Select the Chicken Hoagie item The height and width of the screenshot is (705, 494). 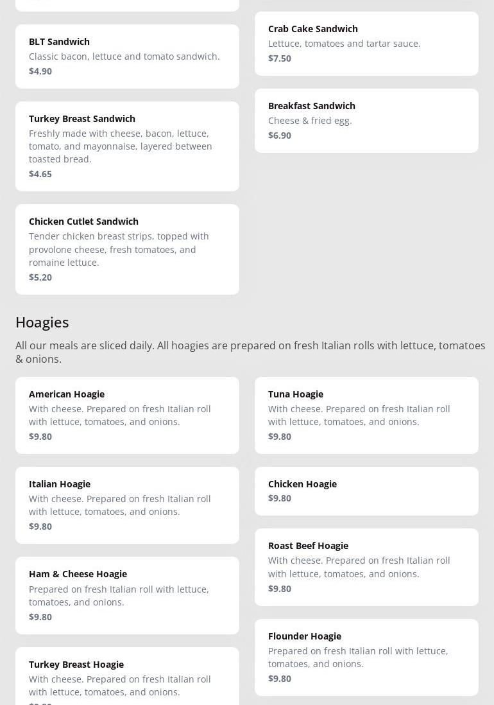(x=366, y=491)
